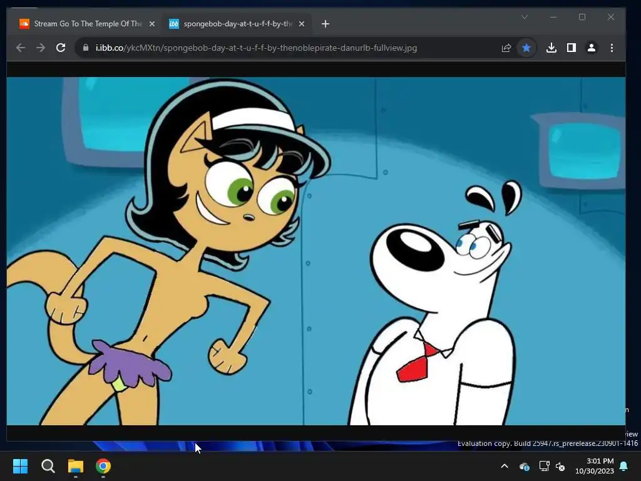Screen dimensions: 641x481
Task: Open network status tray icon
Action: tap(544, 466)
